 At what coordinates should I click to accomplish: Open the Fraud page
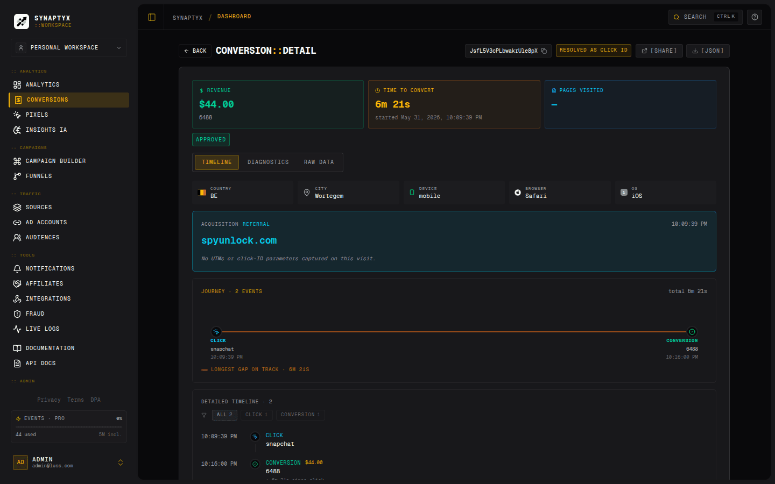[x=69, y=314]
